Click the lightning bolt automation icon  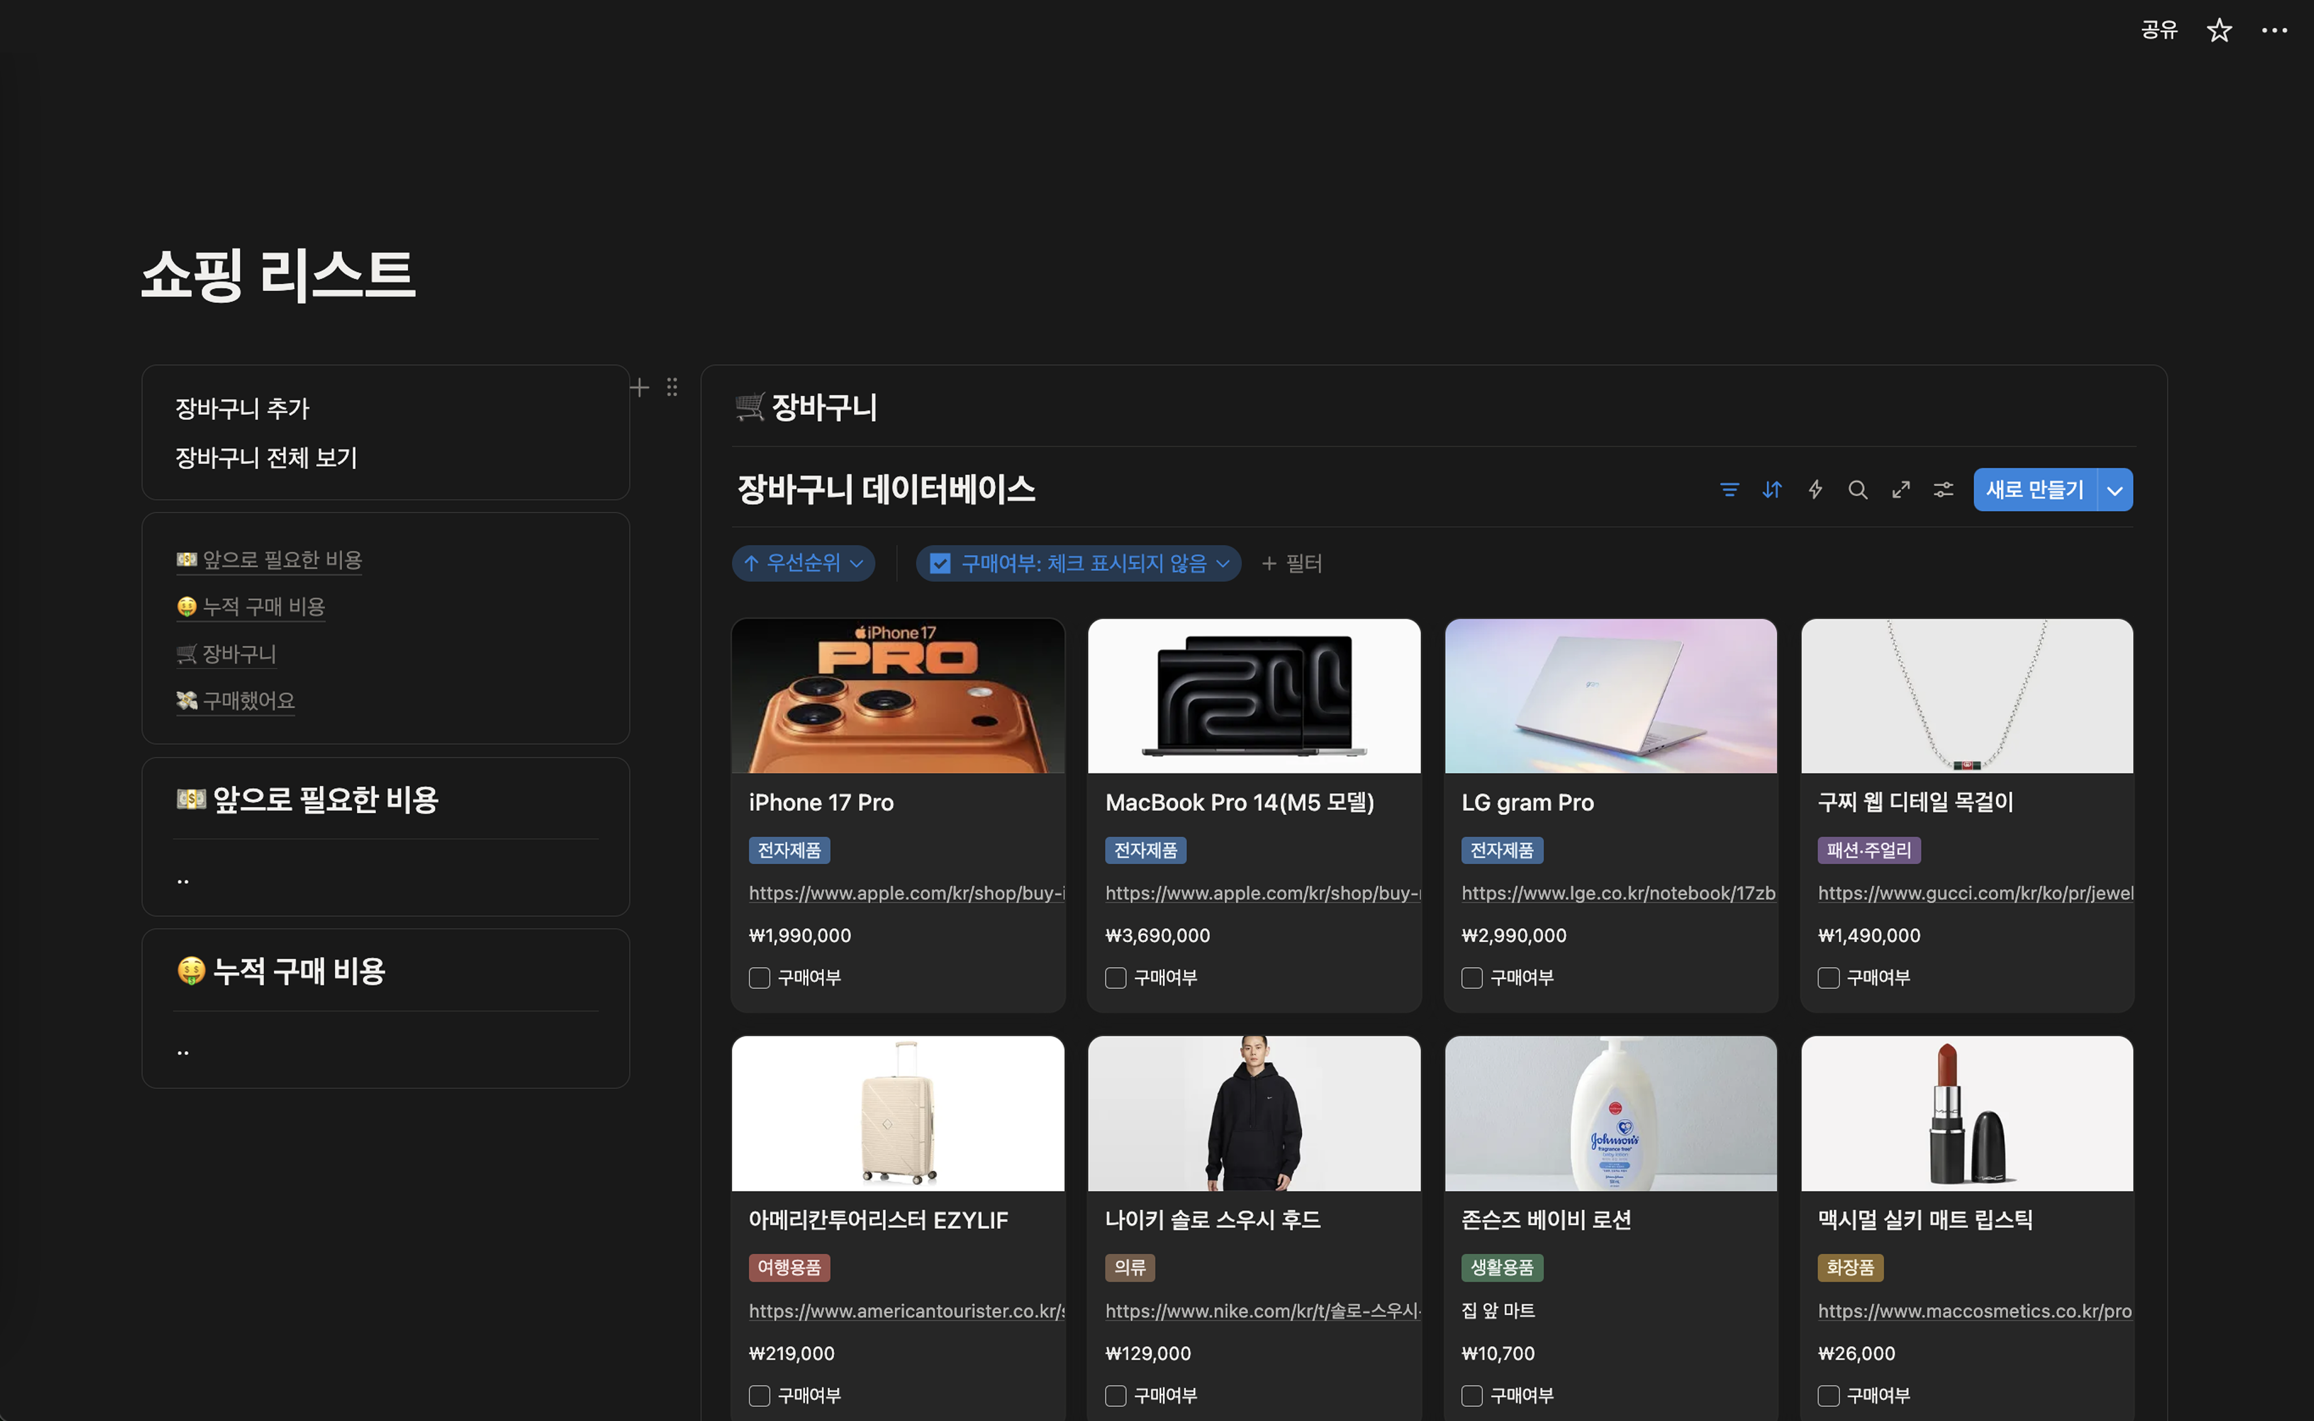pos(1815,489)
